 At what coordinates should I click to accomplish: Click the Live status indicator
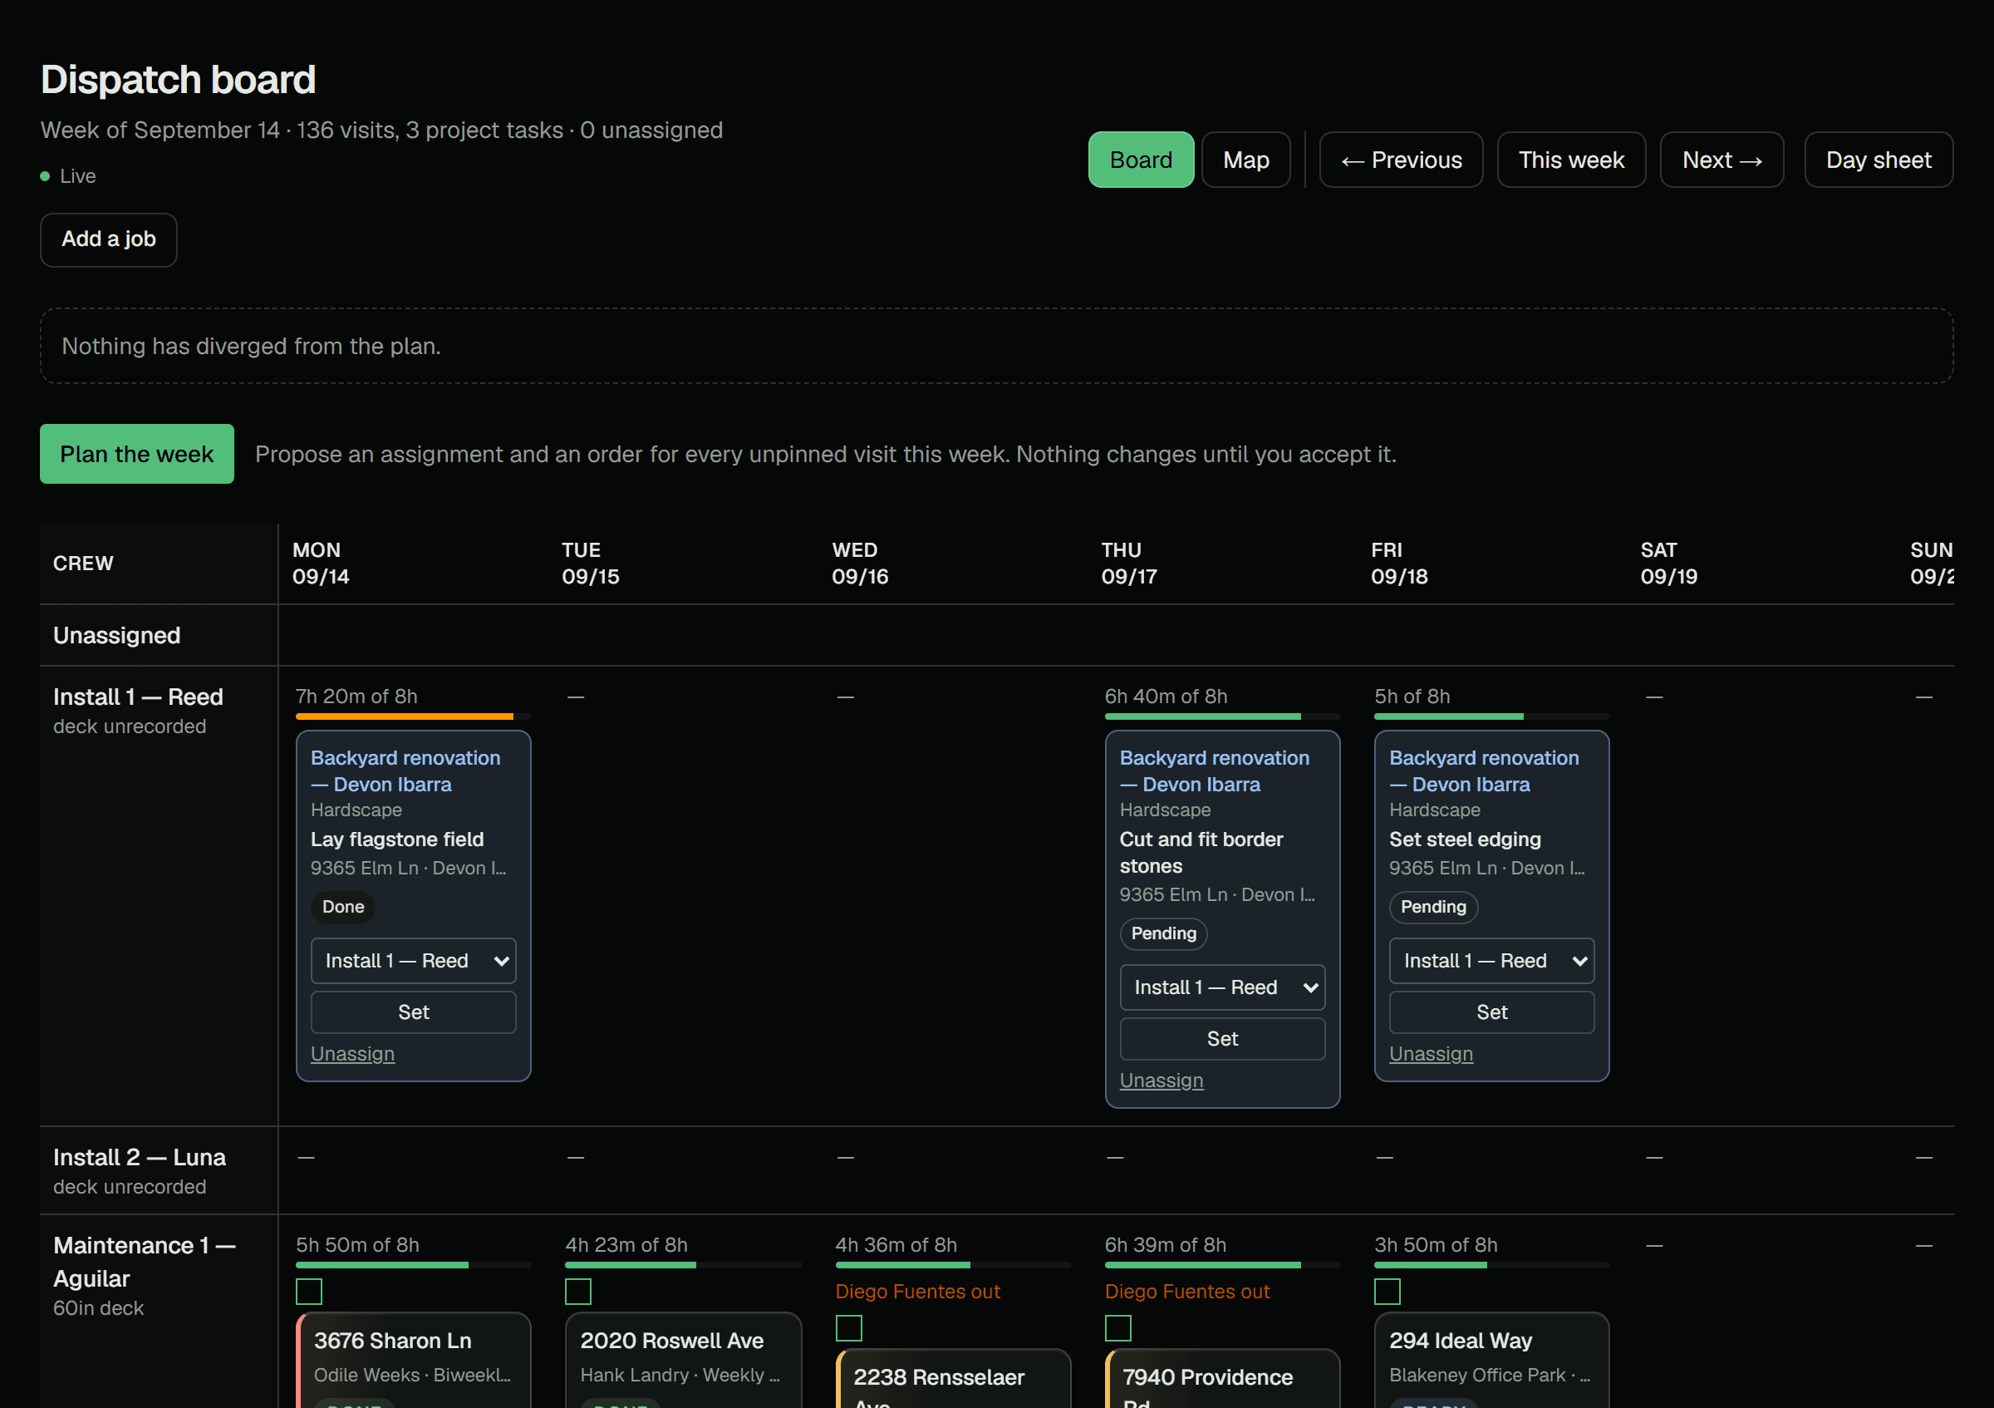pos(68,176)
